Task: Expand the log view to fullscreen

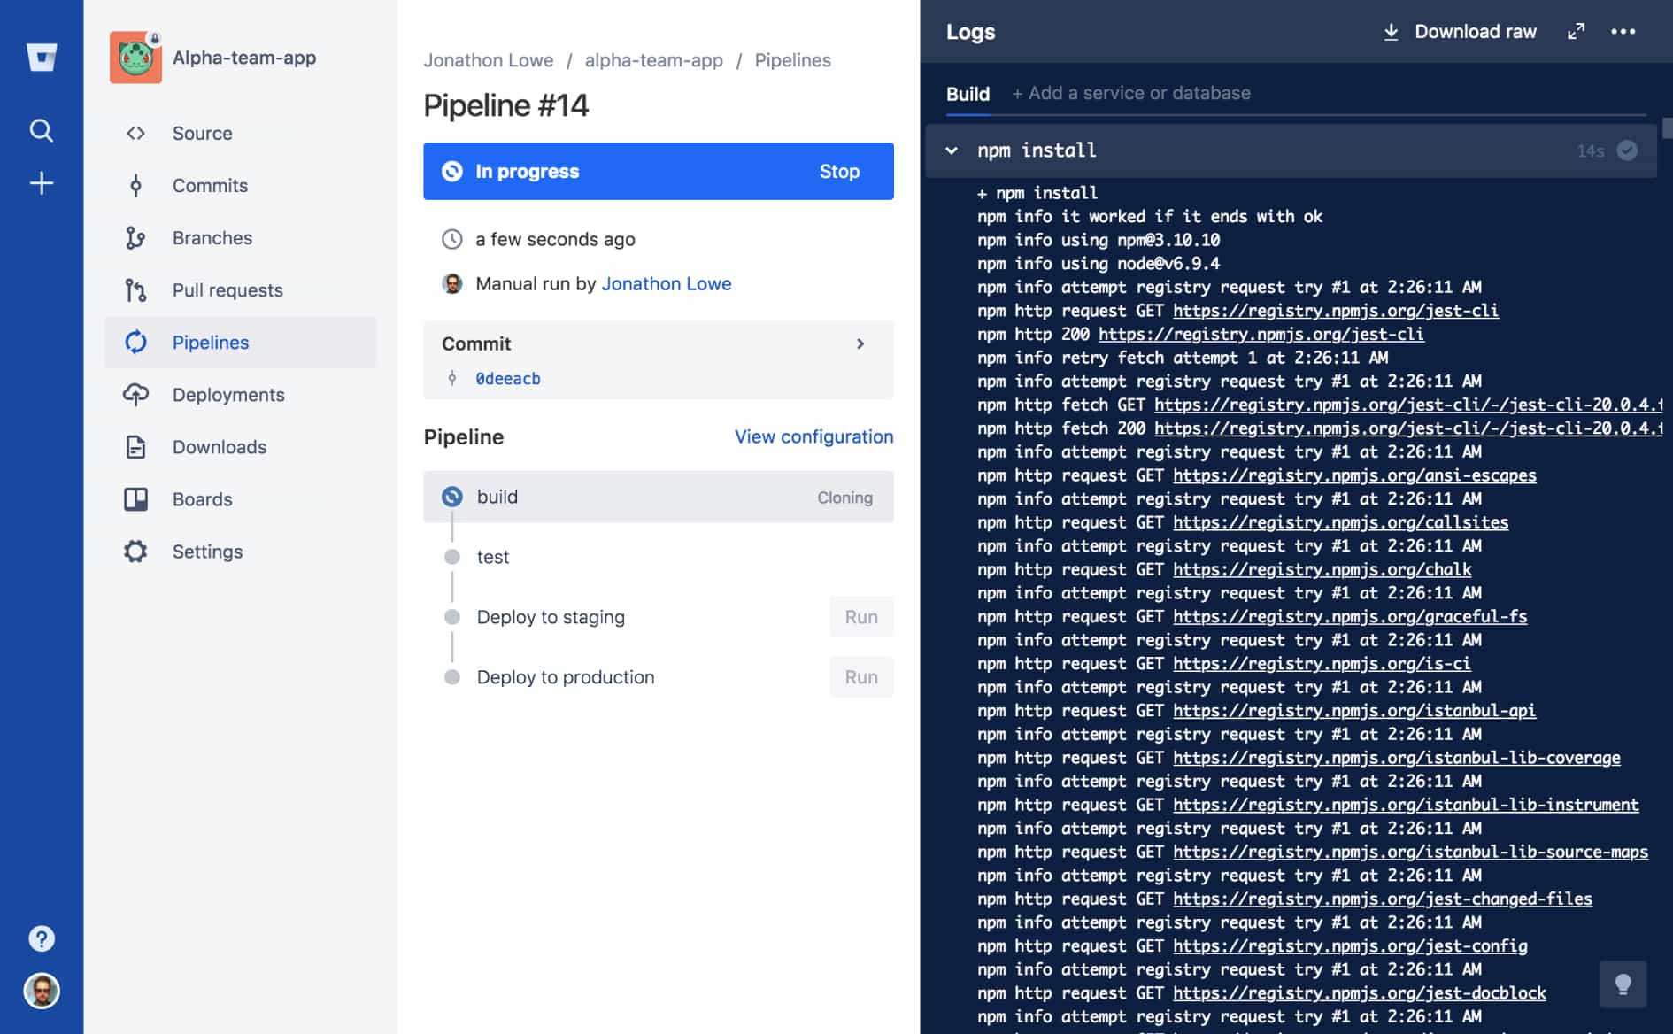Action: tap(1577, 31)
